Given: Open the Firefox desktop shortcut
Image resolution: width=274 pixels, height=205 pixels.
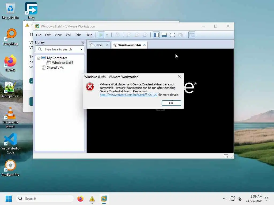Looking at the screenshot, I should click(x=10, y=63).
